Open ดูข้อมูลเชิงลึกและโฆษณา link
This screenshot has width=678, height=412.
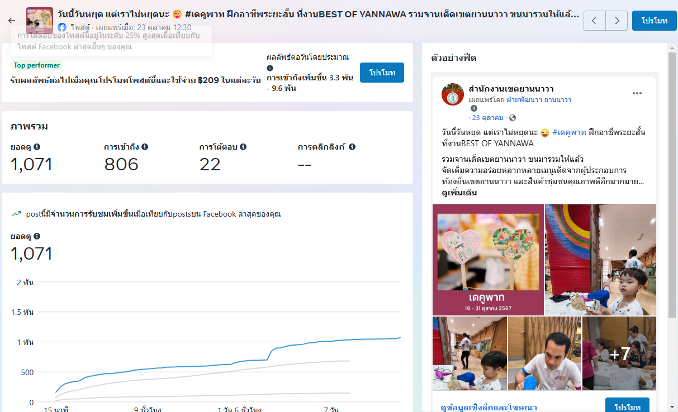pyautogui.click(x=489, y=407)
